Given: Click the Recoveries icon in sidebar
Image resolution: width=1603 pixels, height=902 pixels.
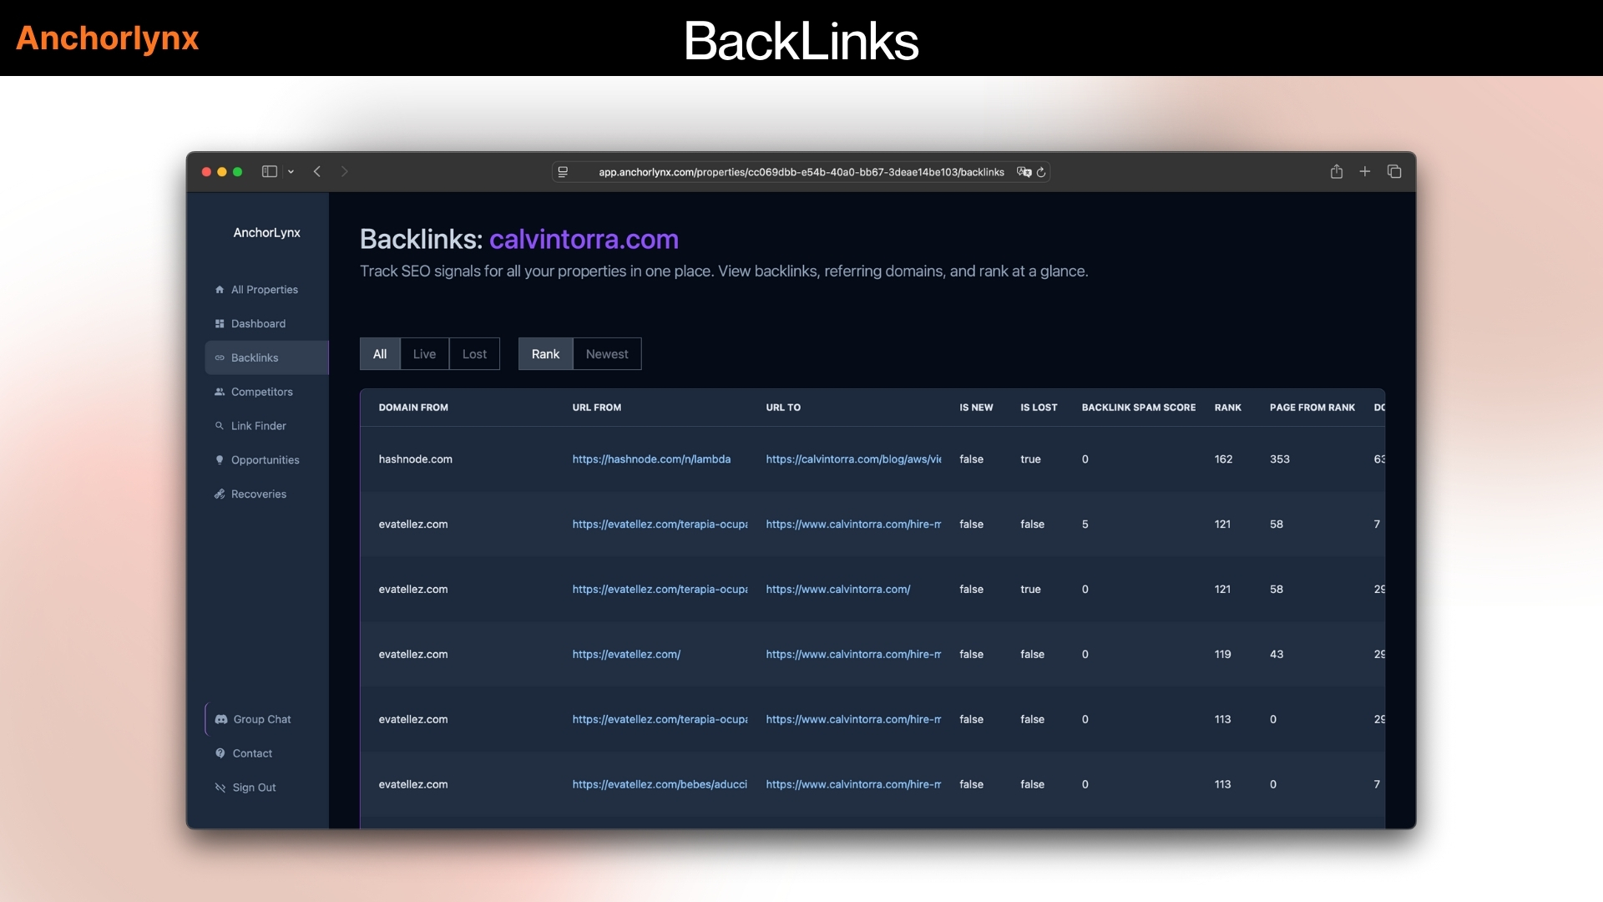Looking at the screenshot, I should (x=220, y=494).
